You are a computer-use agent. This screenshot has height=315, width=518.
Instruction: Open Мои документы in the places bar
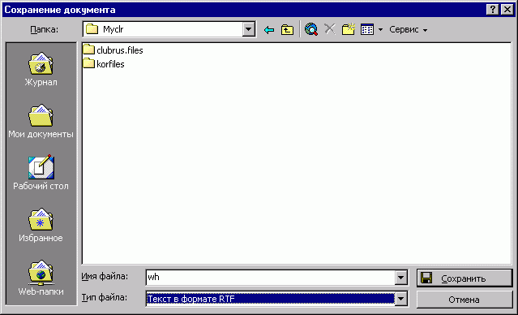[x=41, y=122]
